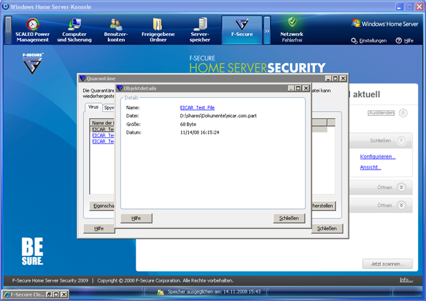This screenshot has width=426, height=301.
Task: Open Einstellungen in console header
Action: pos(369,41)
